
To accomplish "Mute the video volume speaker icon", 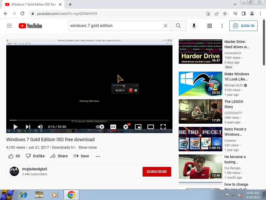I will click(x=40, y=127).
